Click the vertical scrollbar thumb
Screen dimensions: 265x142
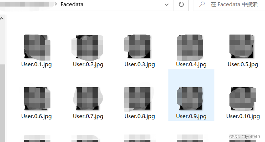(2, 103)
